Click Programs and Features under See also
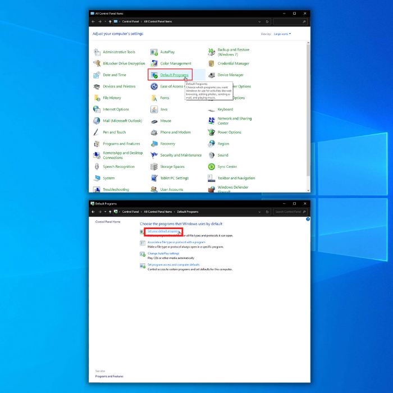393x393 pixels. point(109,377)
